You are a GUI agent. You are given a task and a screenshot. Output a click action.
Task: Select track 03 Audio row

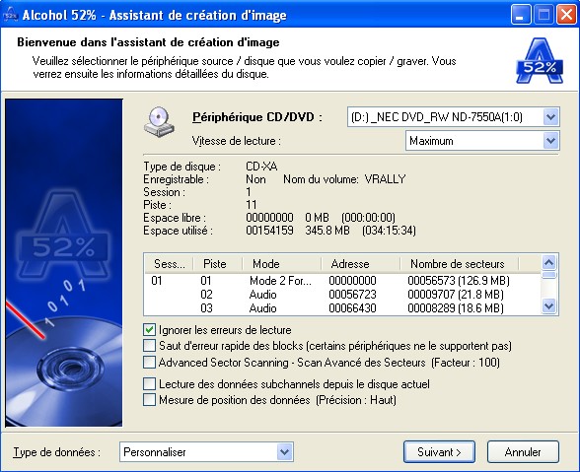[x=342, y=308]
